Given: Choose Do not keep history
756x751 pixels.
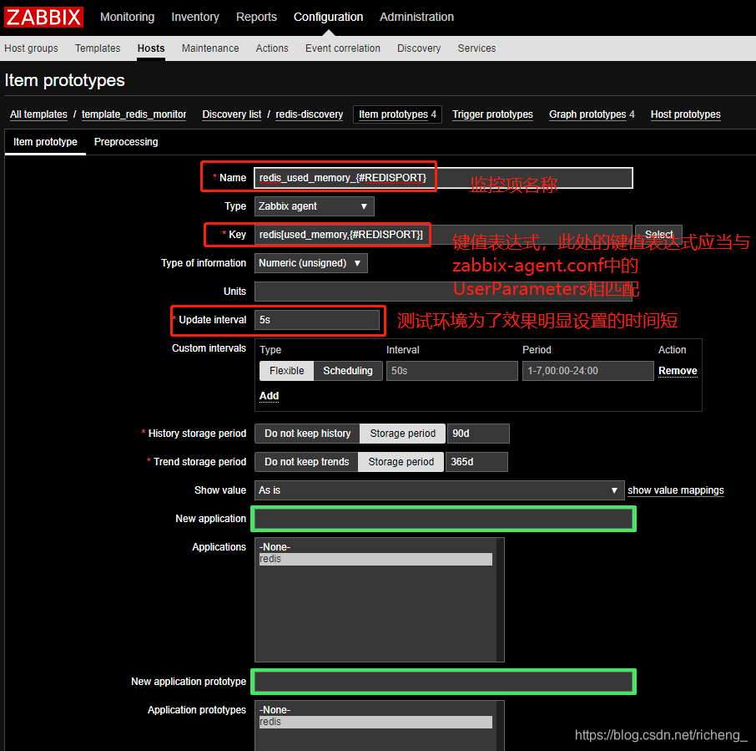Looking at the screenshot, I should 308,434.
